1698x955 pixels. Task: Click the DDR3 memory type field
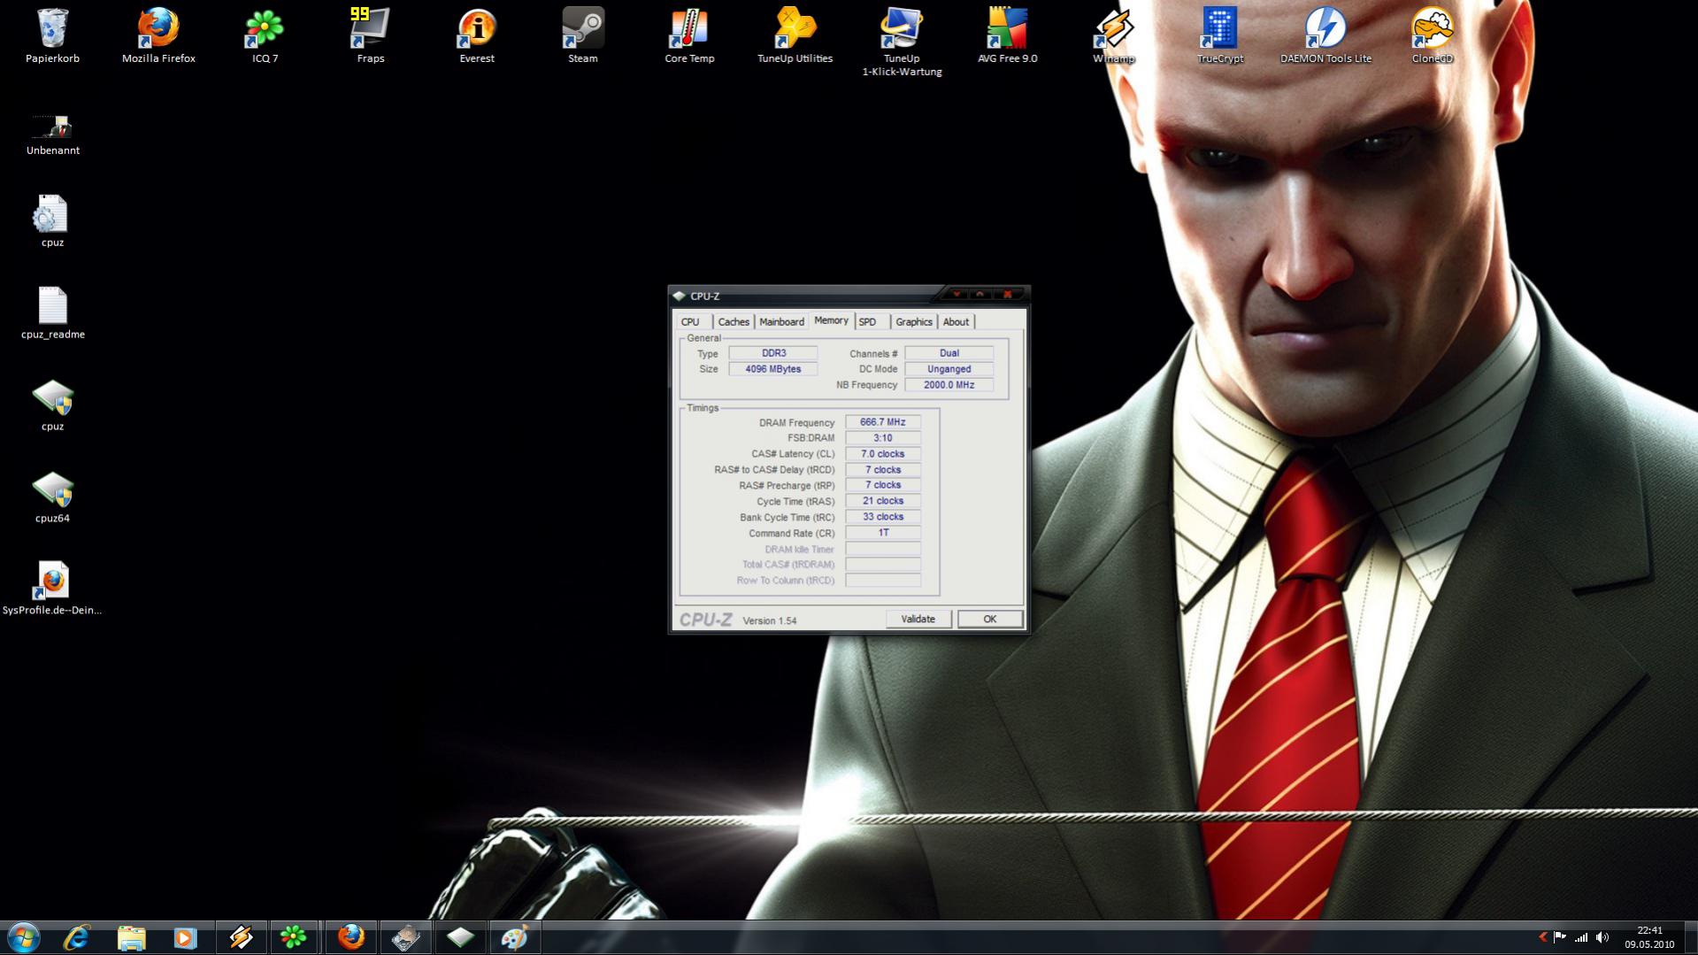pos(773,353)
